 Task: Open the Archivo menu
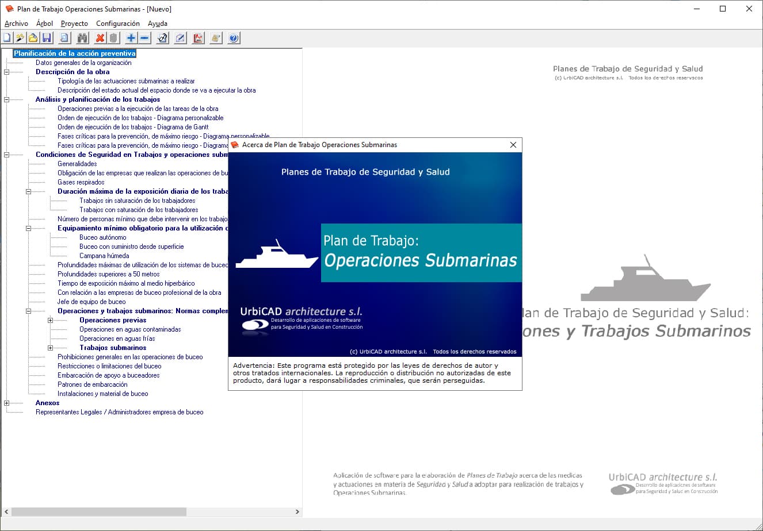click(x=16, y=24)
